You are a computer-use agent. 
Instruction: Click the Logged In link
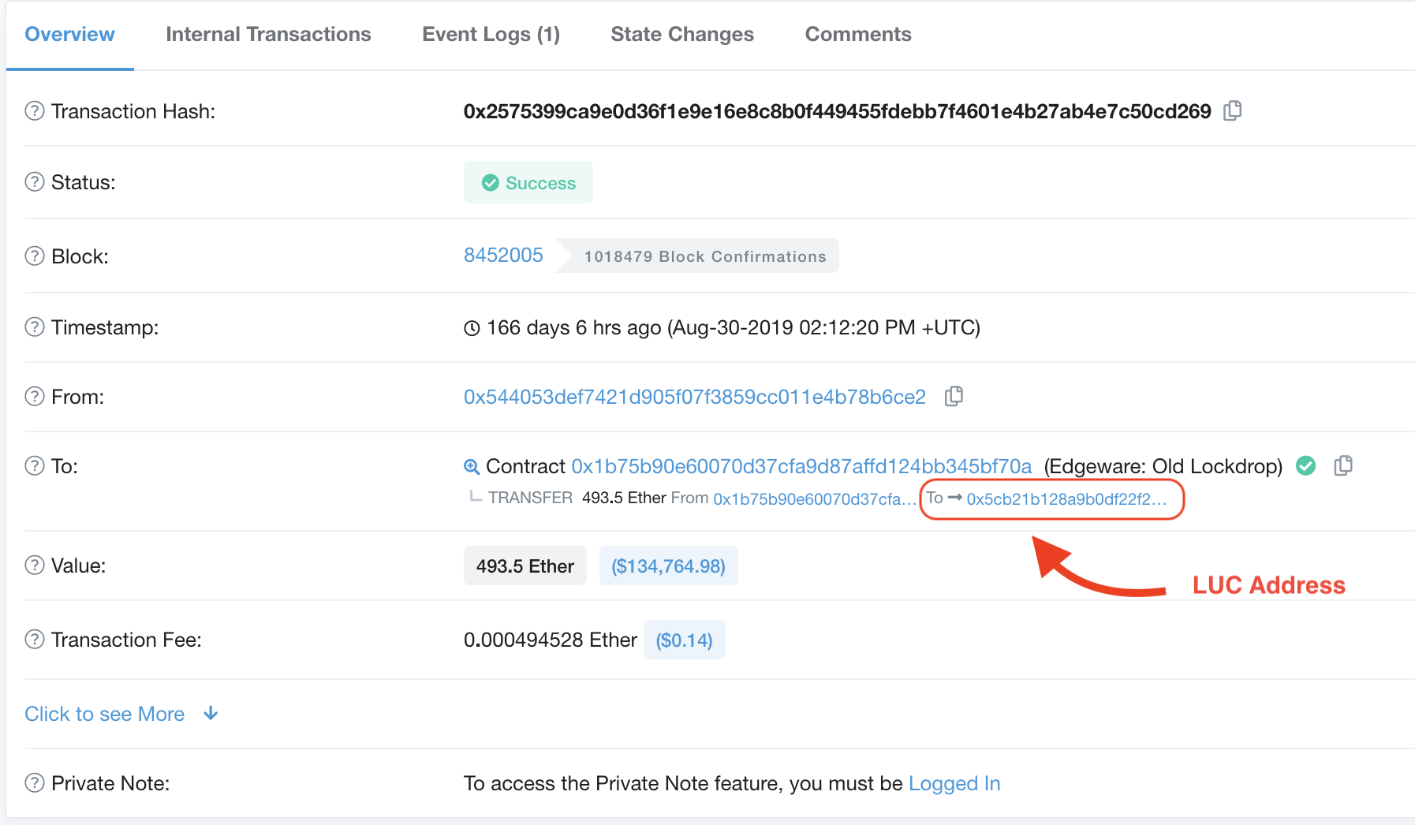pos(954,782)
